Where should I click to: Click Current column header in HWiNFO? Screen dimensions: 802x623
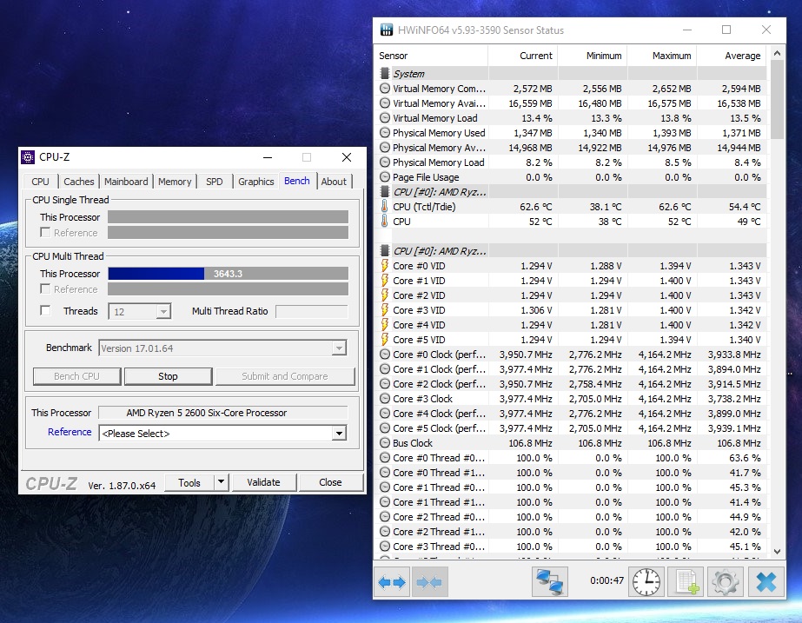(x=523, y=56)
